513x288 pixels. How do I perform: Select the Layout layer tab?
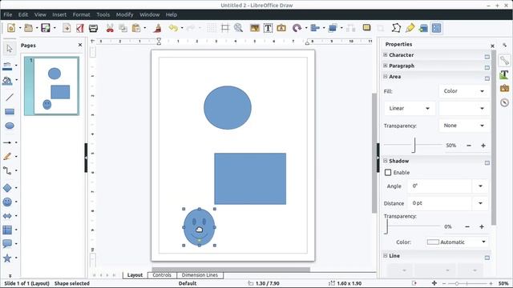[x=135, y=275]
